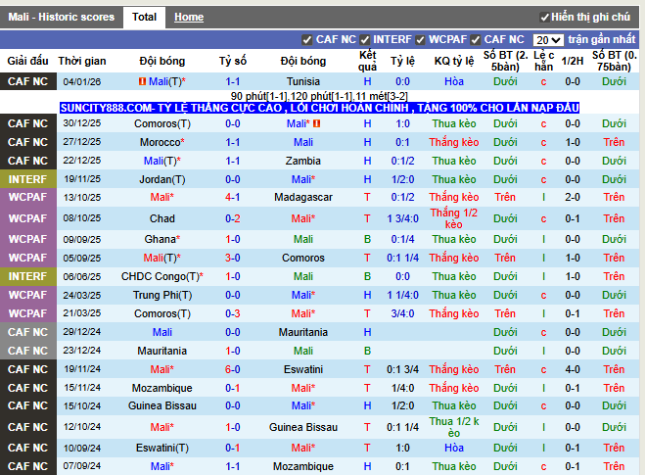The image size is (646, 475).
Task: Click Thua 1/2 kèo in 12/10/24 row
Action: 454,427
